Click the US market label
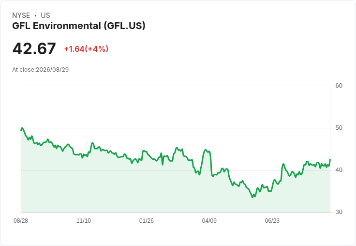Viewport: 356px width, 246px height. [x=45, y=15]
